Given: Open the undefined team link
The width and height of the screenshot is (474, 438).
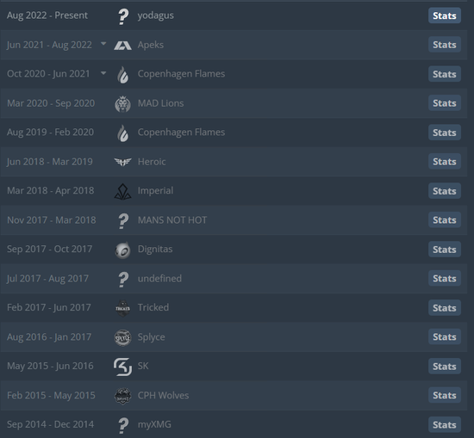Looking at the screenshot, I should 159,278.
